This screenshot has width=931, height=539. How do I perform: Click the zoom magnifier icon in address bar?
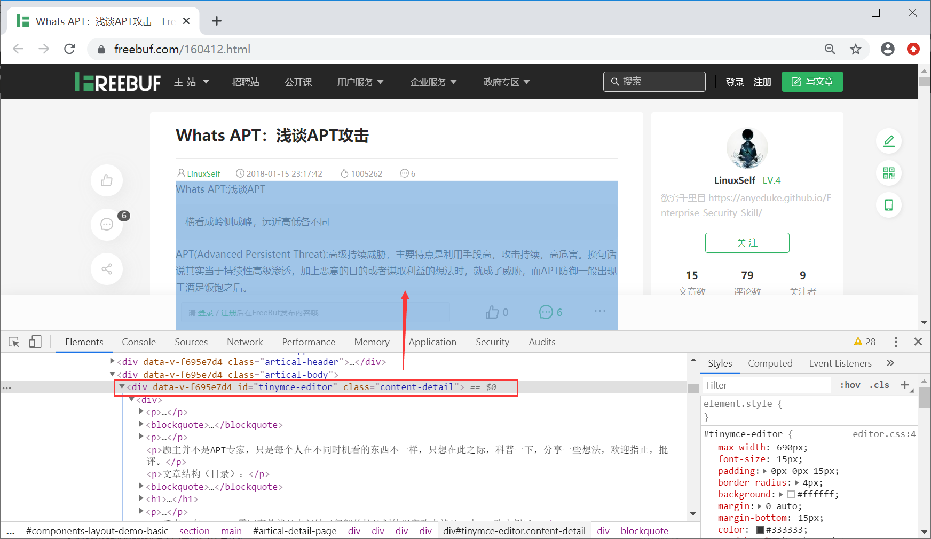coord(830,49)
